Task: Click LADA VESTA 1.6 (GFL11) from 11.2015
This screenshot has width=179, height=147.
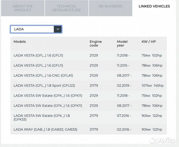Action: [38, 66]
